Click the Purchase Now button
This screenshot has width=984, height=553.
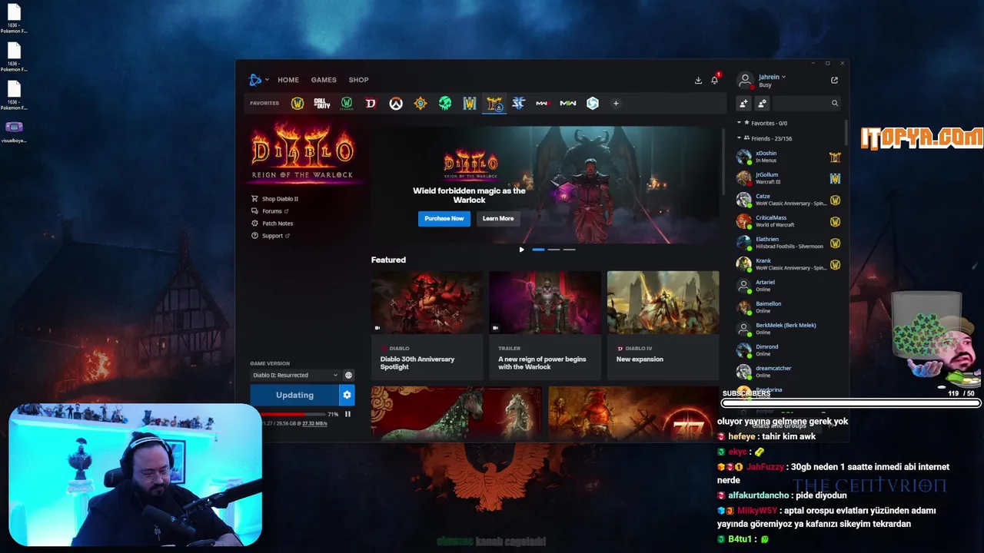(444, 219)
